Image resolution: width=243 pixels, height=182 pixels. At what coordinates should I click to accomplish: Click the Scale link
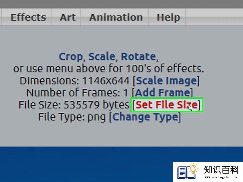(102, 56)
